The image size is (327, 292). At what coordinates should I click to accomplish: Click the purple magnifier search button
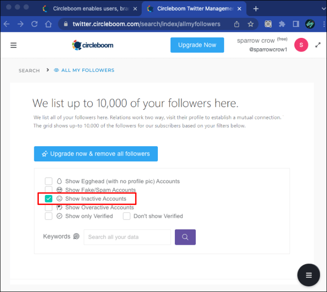pyautogui.click(x=185, y=237)
